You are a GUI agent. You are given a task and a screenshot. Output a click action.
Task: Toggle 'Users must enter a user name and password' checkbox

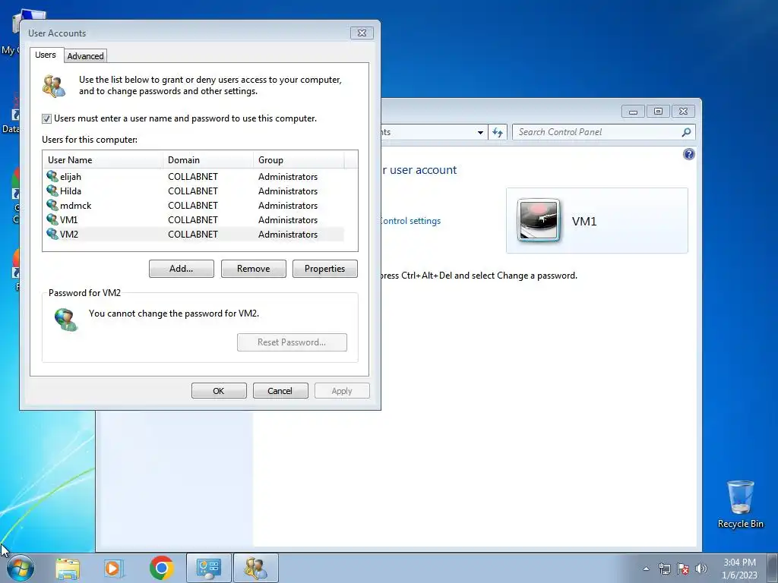[46, 118]
